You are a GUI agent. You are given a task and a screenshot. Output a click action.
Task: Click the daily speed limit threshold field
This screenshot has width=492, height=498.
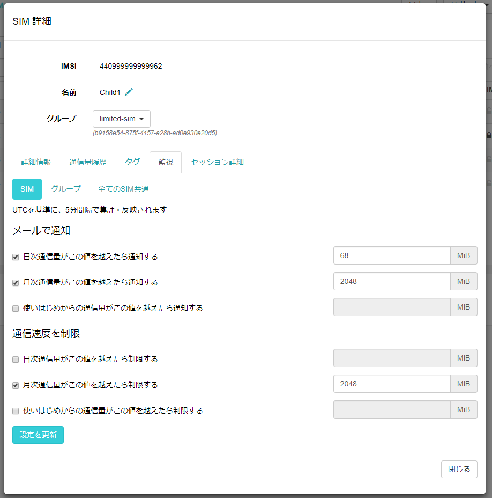click(x=392, y=358)
